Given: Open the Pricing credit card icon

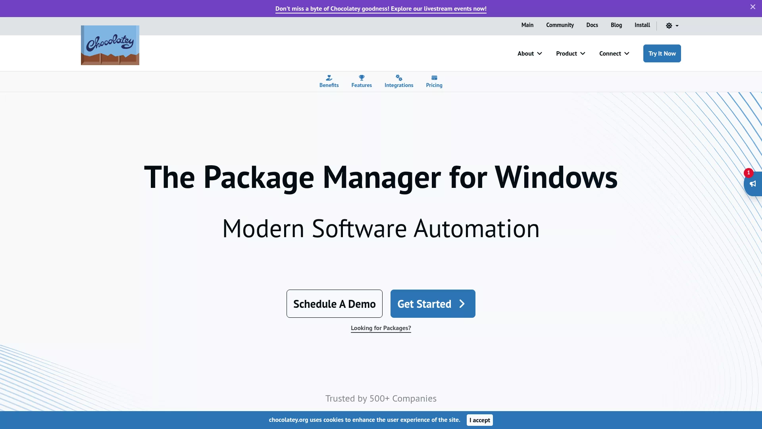Looking at the screenshot, I should pyautogui.click(x=434, y=78).
